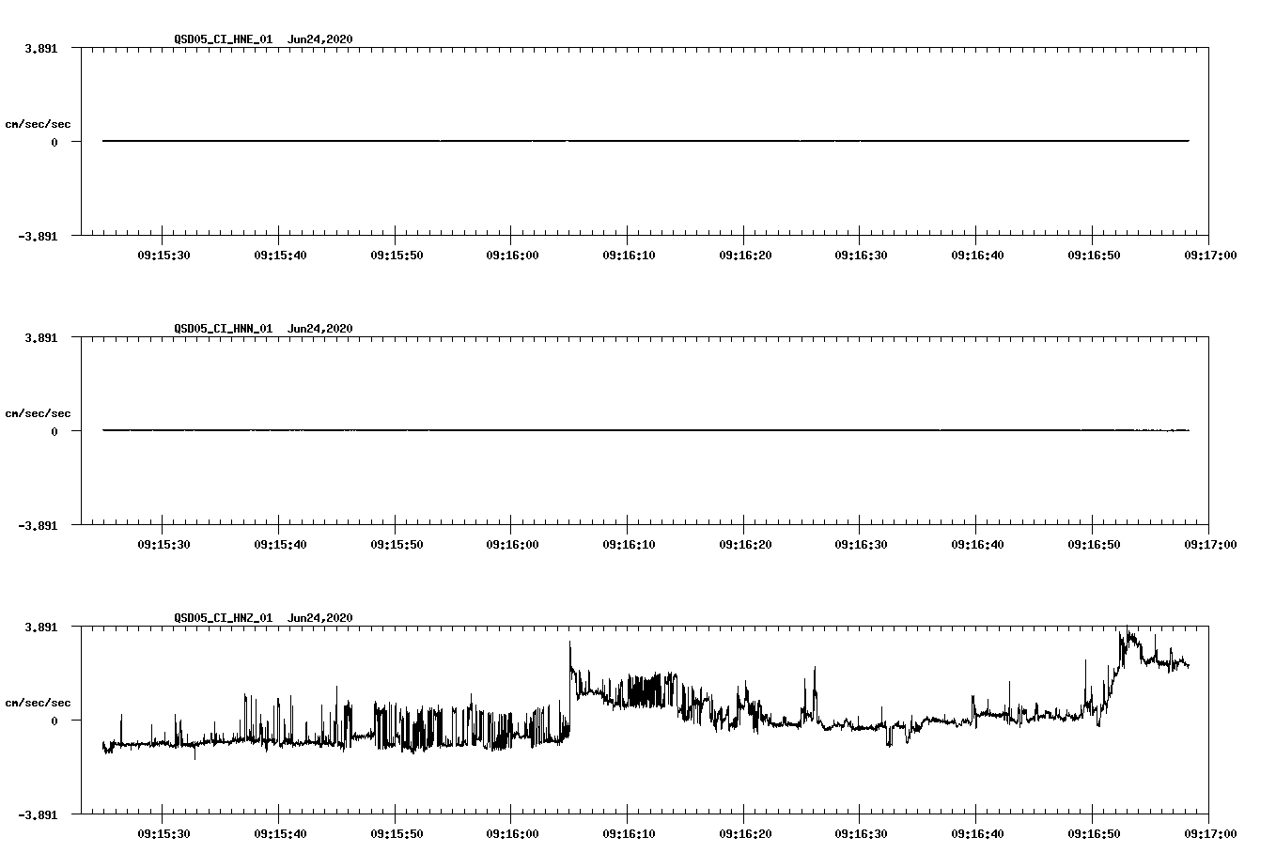Click 09:17:00 time label under HNE plot

1209,256
